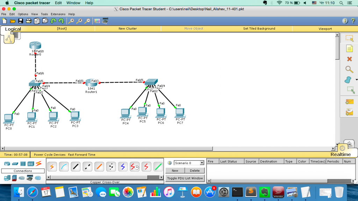Click Power Cycle Devices
The image size is (358, 201).
(x=50, y=155)
